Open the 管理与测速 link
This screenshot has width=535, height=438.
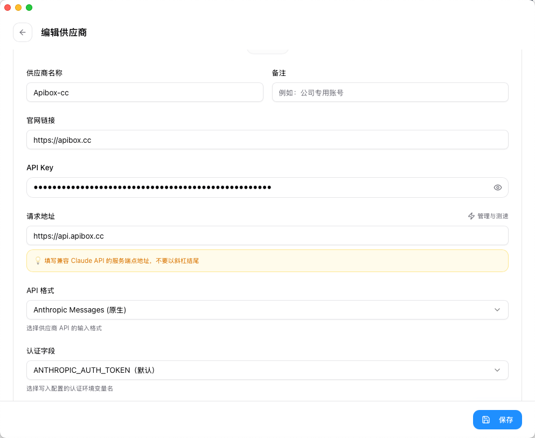click(x=488, y=216)
